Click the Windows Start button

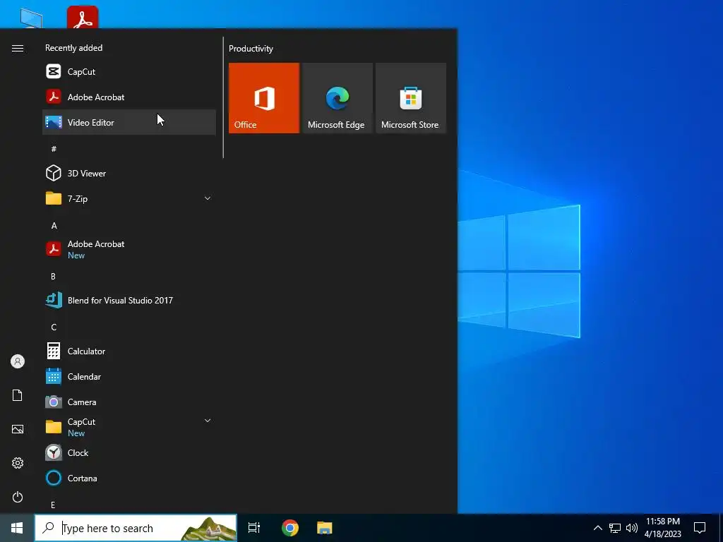click(17, 528)
